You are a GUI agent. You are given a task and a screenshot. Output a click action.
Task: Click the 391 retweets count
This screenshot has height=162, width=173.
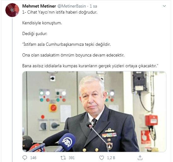coord(72,158)
